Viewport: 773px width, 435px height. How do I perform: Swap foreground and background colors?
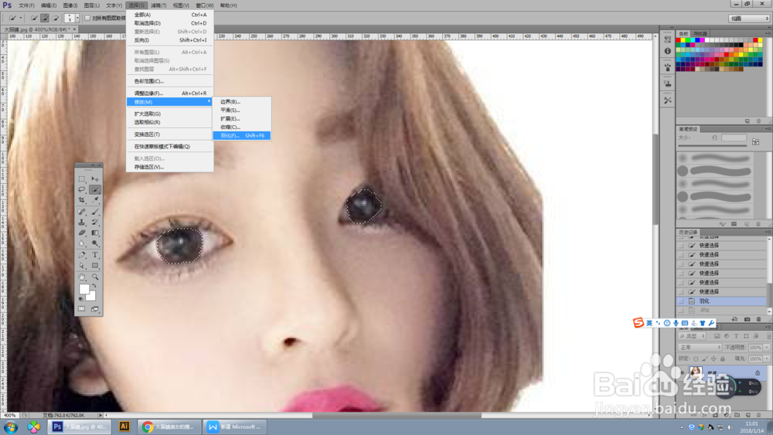(94, 286)
